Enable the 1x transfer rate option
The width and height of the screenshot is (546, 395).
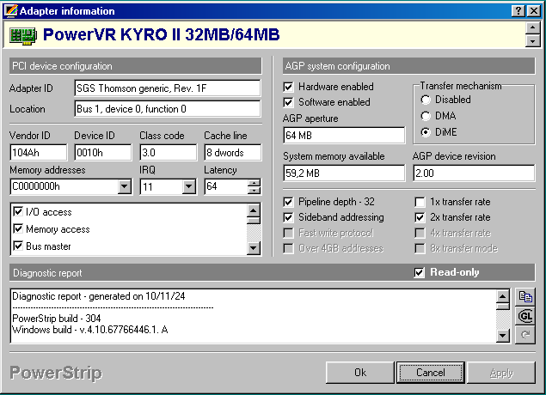(x=420, y=202)
